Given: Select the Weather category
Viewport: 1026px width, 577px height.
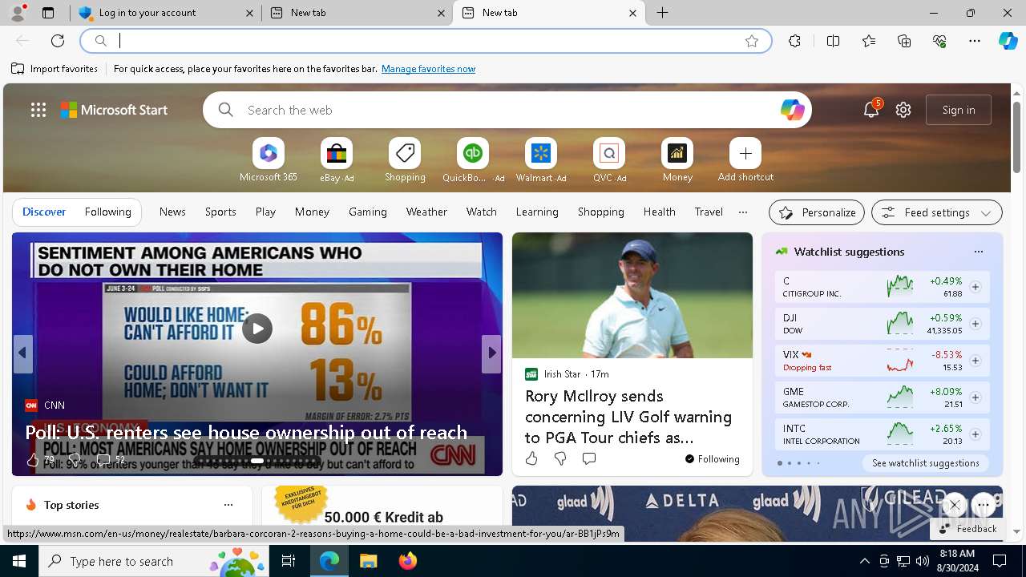Looking at the screenshot, I should tap(426, 212).
